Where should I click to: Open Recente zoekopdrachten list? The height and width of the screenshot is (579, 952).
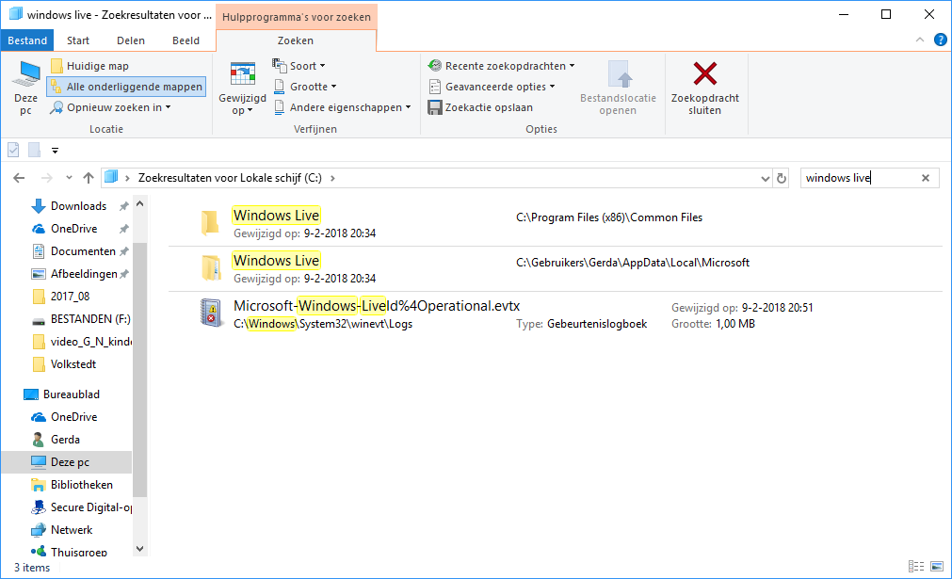(502, 66)
